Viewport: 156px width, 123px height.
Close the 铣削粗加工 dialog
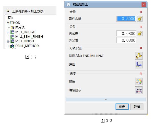[x=144, y=5]
